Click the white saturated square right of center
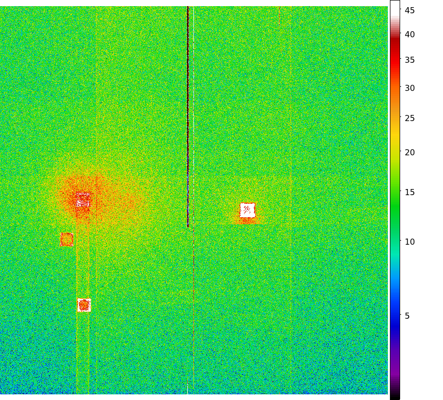Screen dimensions: 443x400 (x=248, y=210)
